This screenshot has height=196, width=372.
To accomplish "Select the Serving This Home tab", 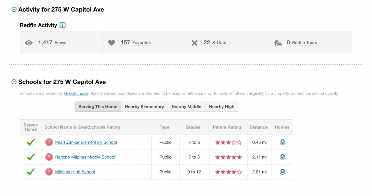I will tap(98, 107).
